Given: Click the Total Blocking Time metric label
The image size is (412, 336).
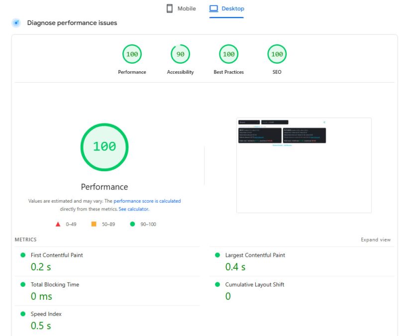Looking at the screenshot, I should [55, 284].
